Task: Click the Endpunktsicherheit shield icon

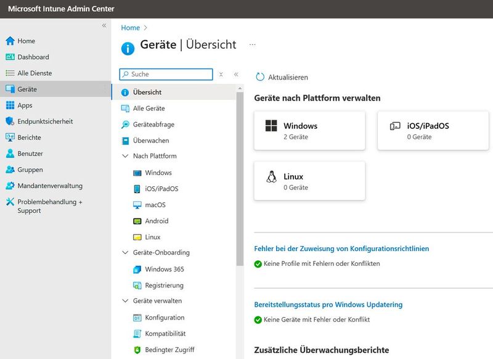Action: (10, 121)
